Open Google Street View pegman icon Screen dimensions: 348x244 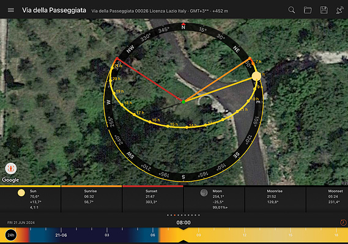(10, 169)
